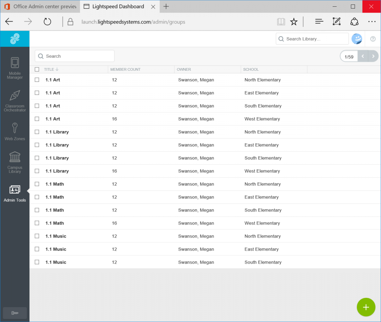Check the 1.1 Library West Elementary row checkbox
381x322 pixels.
coord(37,171)
